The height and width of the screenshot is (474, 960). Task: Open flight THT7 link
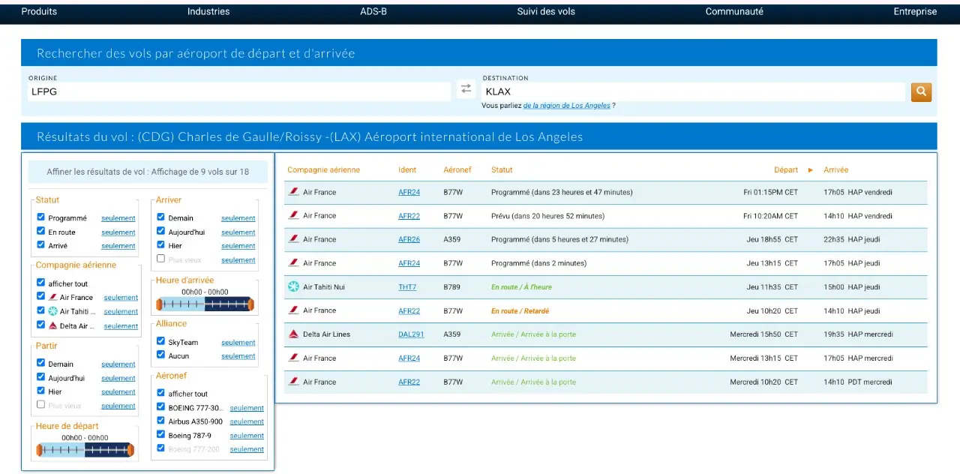pyautogui.click(x=407, y=287)
